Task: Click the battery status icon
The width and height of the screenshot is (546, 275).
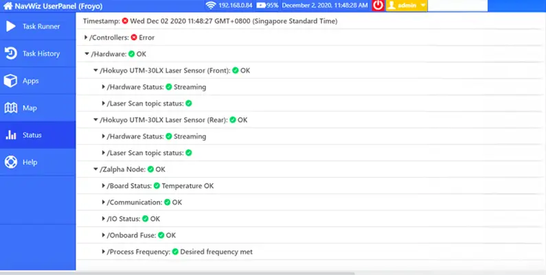Action: coord(261,5)
